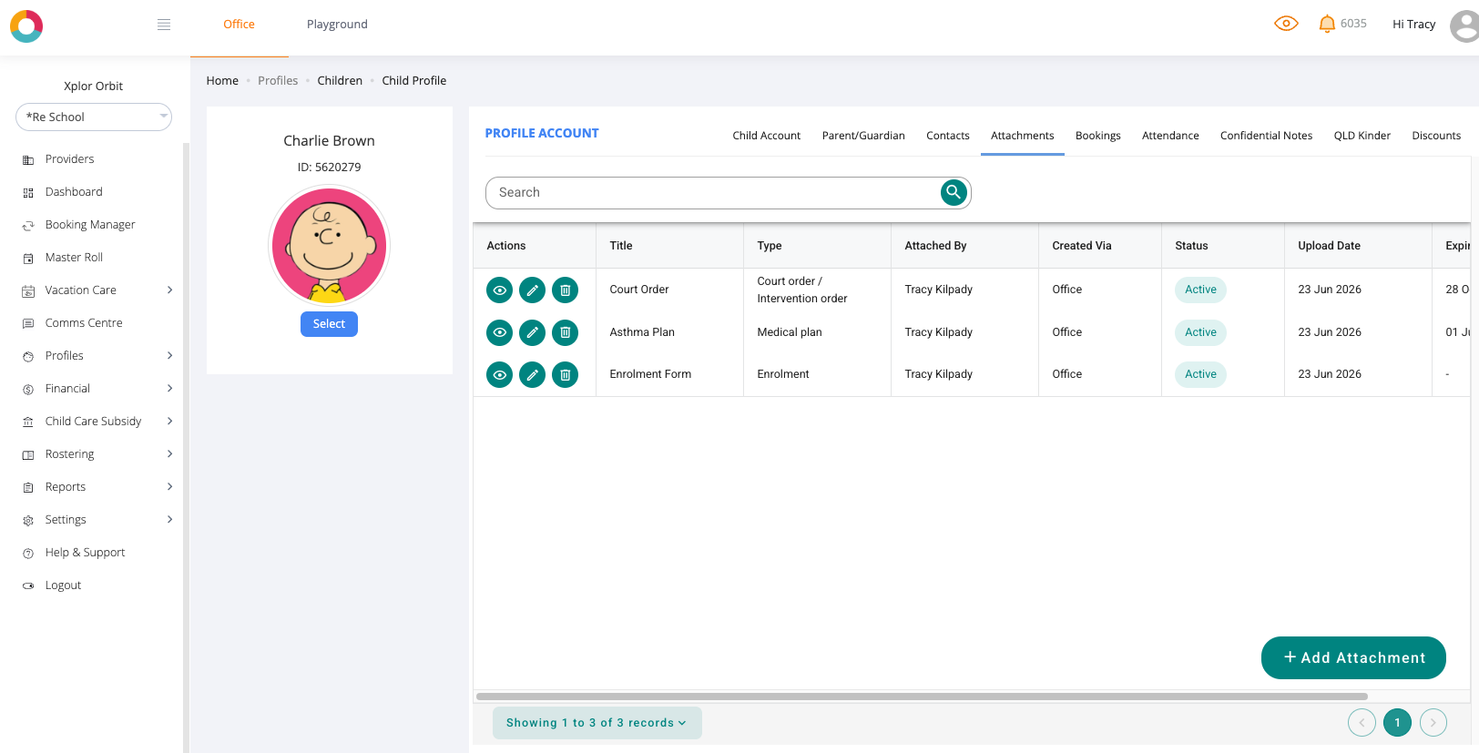
Task: Click the Add Attachment button
Action: (1353, 657)
